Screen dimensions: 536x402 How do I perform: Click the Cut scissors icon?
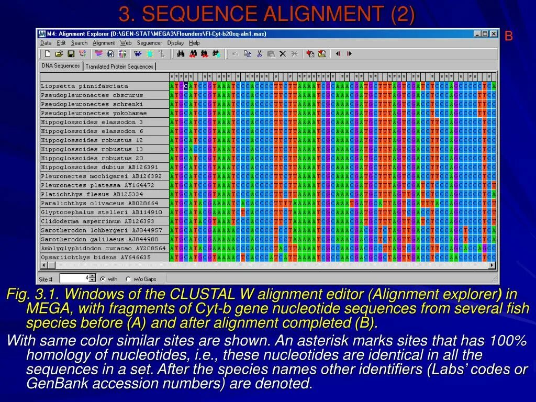click(260, 54)
